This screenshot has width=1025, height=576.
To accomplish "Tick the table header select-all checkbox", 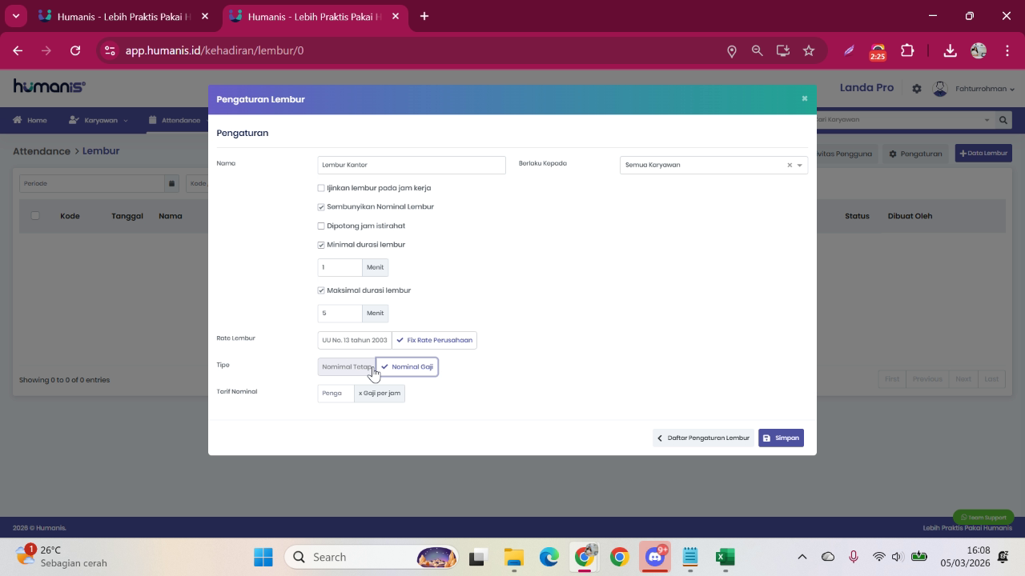I will click(34, 215).
